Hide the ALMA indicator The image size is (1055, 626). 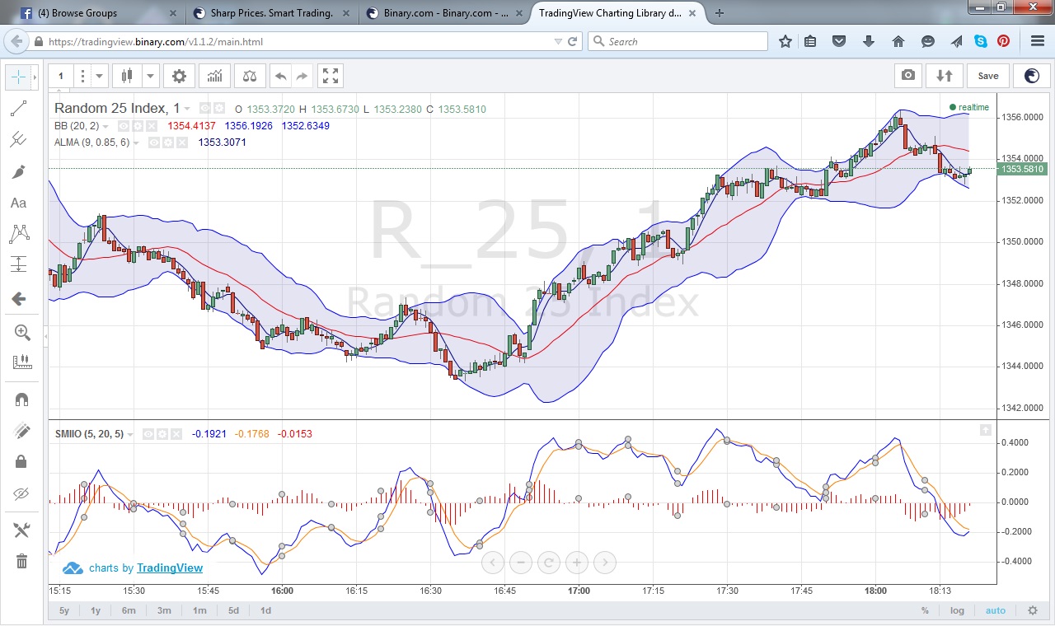[x=153, y=142]
